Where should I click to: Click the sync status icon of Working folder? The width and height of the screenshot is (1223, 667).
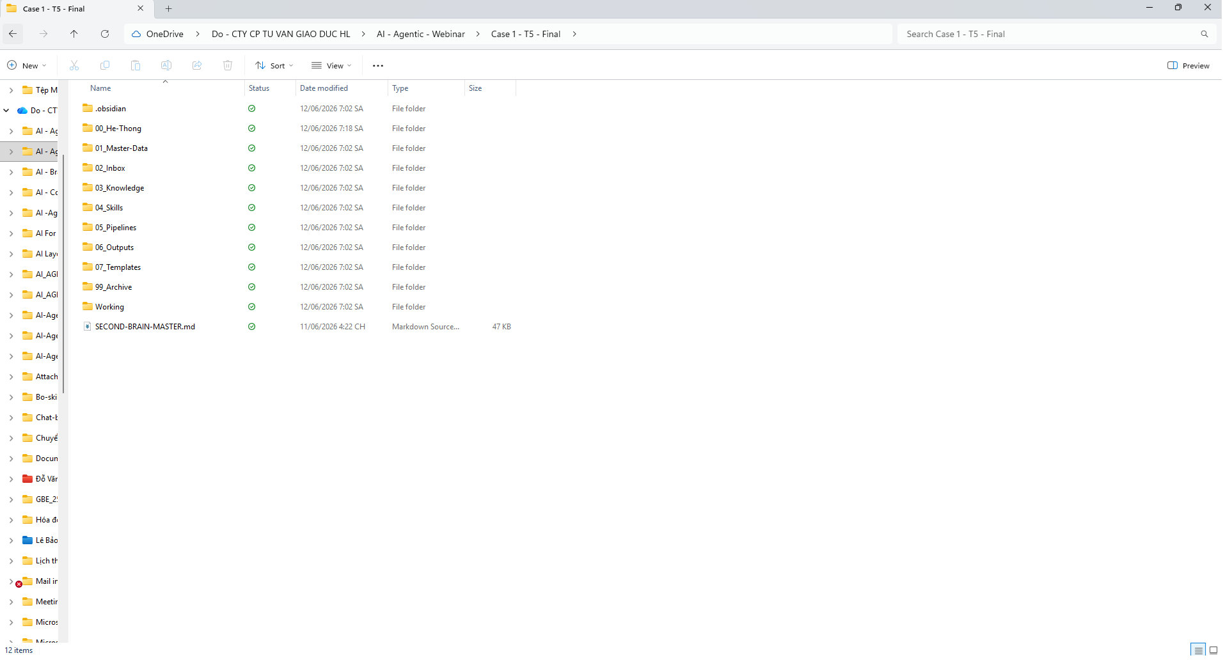[251, 306]
